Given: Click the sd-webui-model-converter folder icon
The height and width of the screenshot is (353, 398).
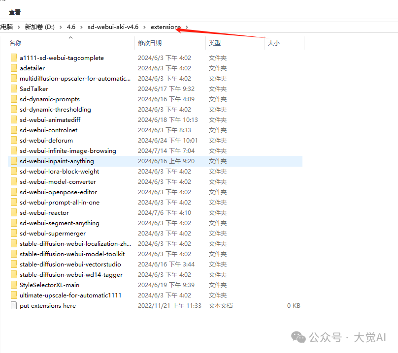Looking at the screenshot, I should (14, 182).
